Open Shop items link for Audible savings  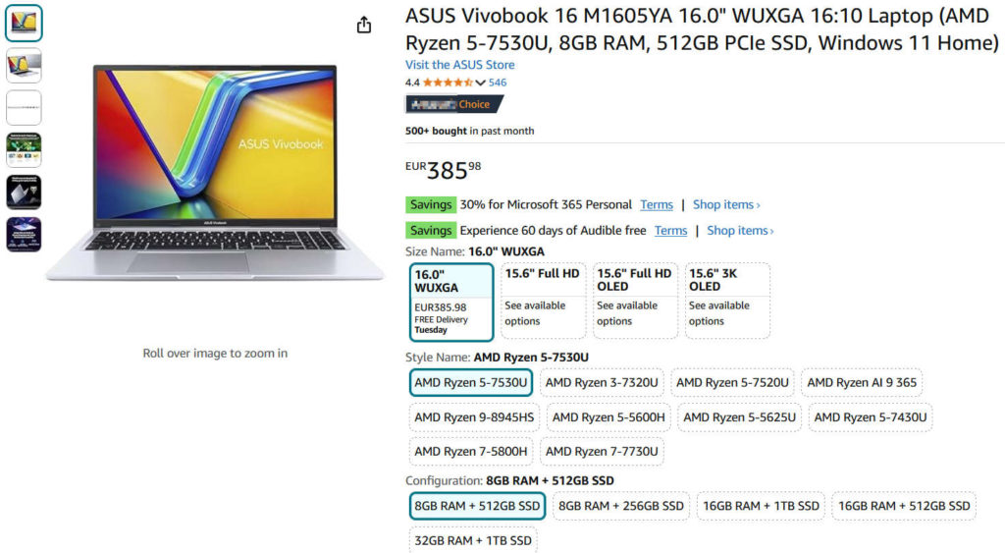pos(740,230)
